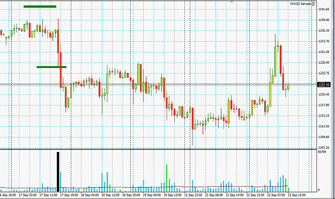This screenshot has height=199, width=335.
Task: Click price scale value 1220.45
Action: click(324, 94)
